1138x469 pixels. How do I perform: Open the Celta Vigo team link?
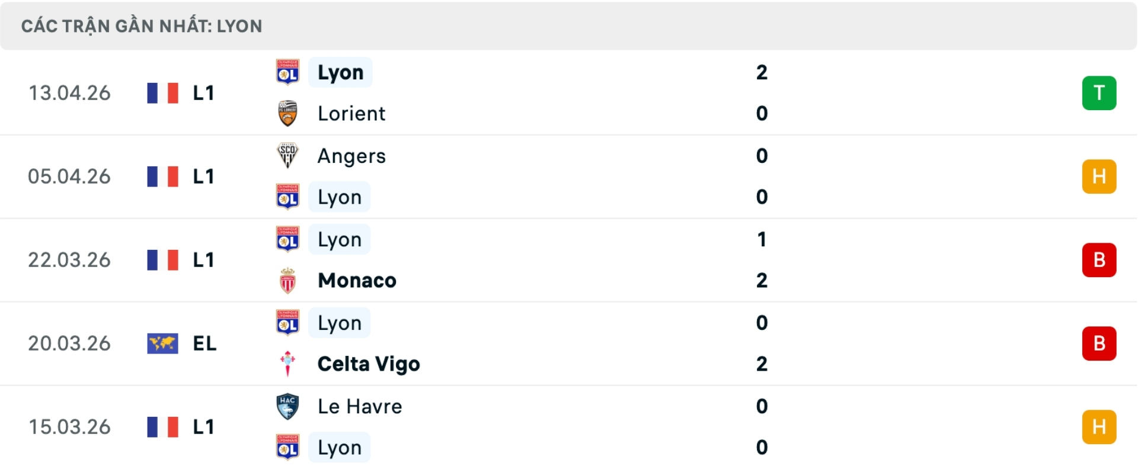point(369,364)
